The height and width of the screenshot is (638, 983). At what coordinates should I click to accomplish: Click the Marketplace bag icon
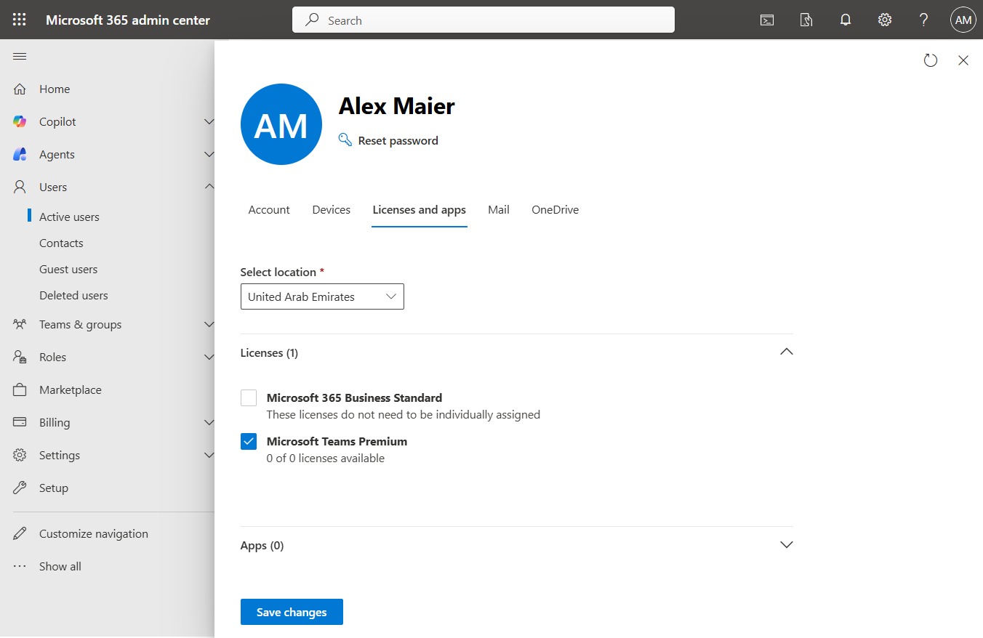pos(20,389)
